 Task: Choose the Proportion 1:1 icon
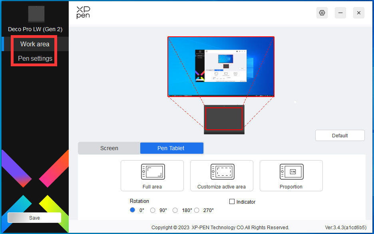coord(291,172)
